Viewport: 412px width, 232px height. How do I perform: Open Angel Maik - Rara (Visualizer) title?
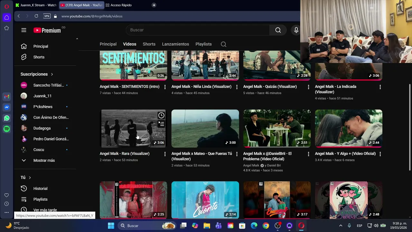[x=125, y=154]
